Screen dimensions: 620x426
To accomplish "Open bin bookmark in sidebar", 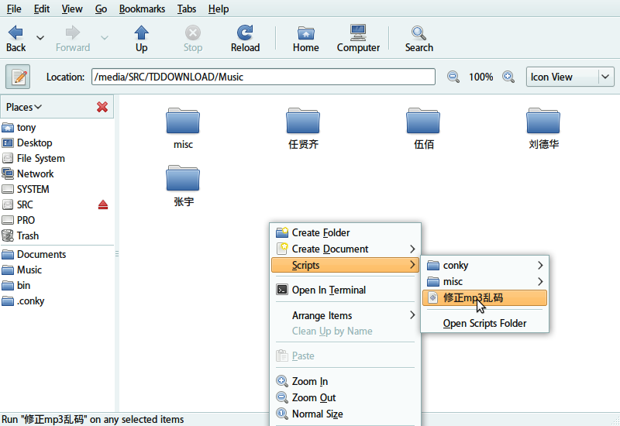I will [57, 285].
